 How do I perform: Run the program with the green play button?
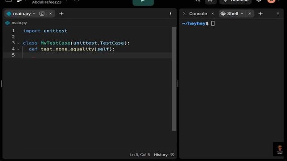(143, 2)
